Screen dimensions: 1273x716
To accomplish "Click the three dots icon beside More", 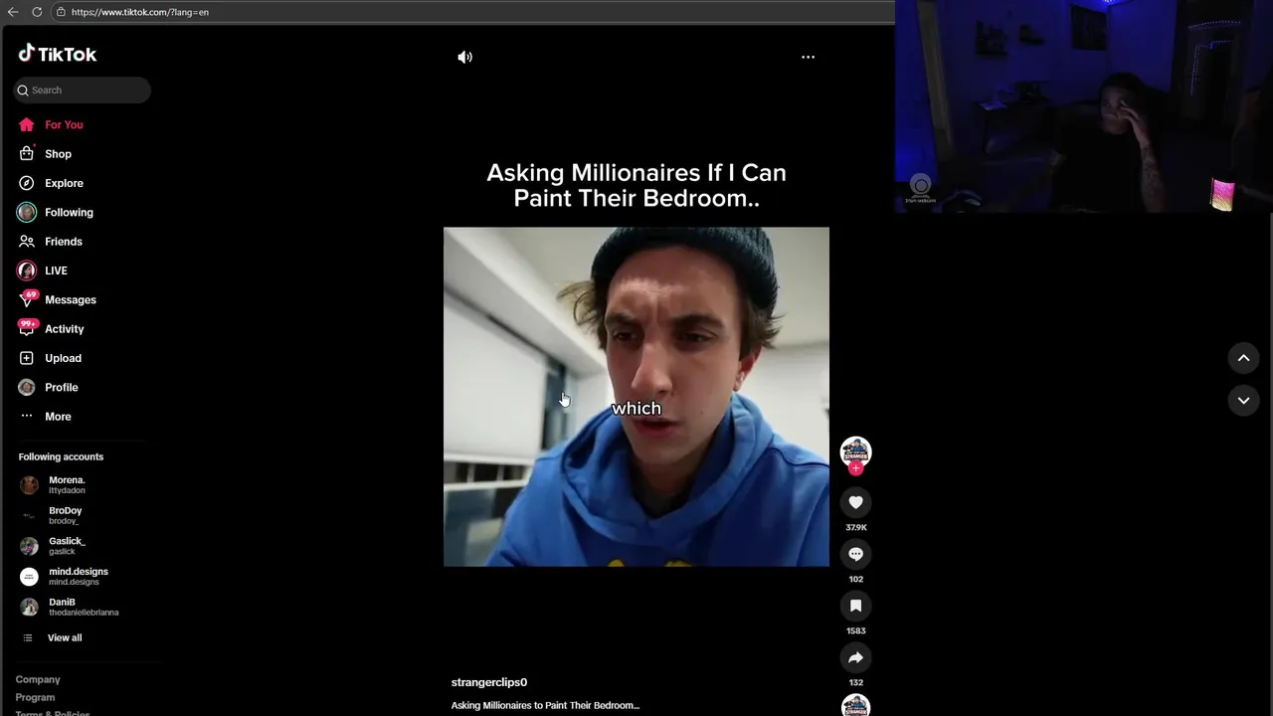I will 27,417.
